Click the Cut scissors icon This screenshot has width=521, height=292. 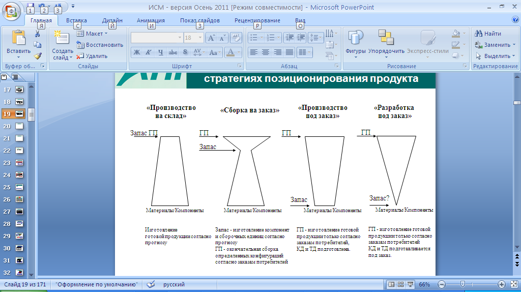38,34
